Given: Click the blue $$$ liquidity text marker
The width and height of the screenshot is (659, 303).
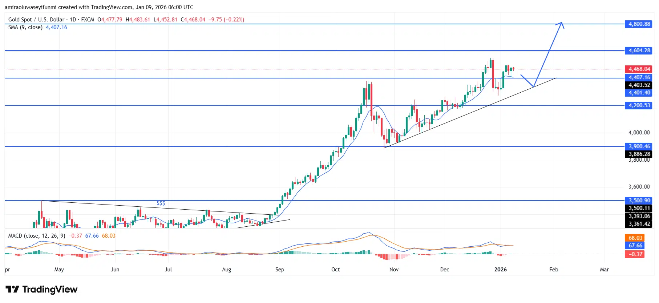Looking at the screenshot, I should coord(161,203).
